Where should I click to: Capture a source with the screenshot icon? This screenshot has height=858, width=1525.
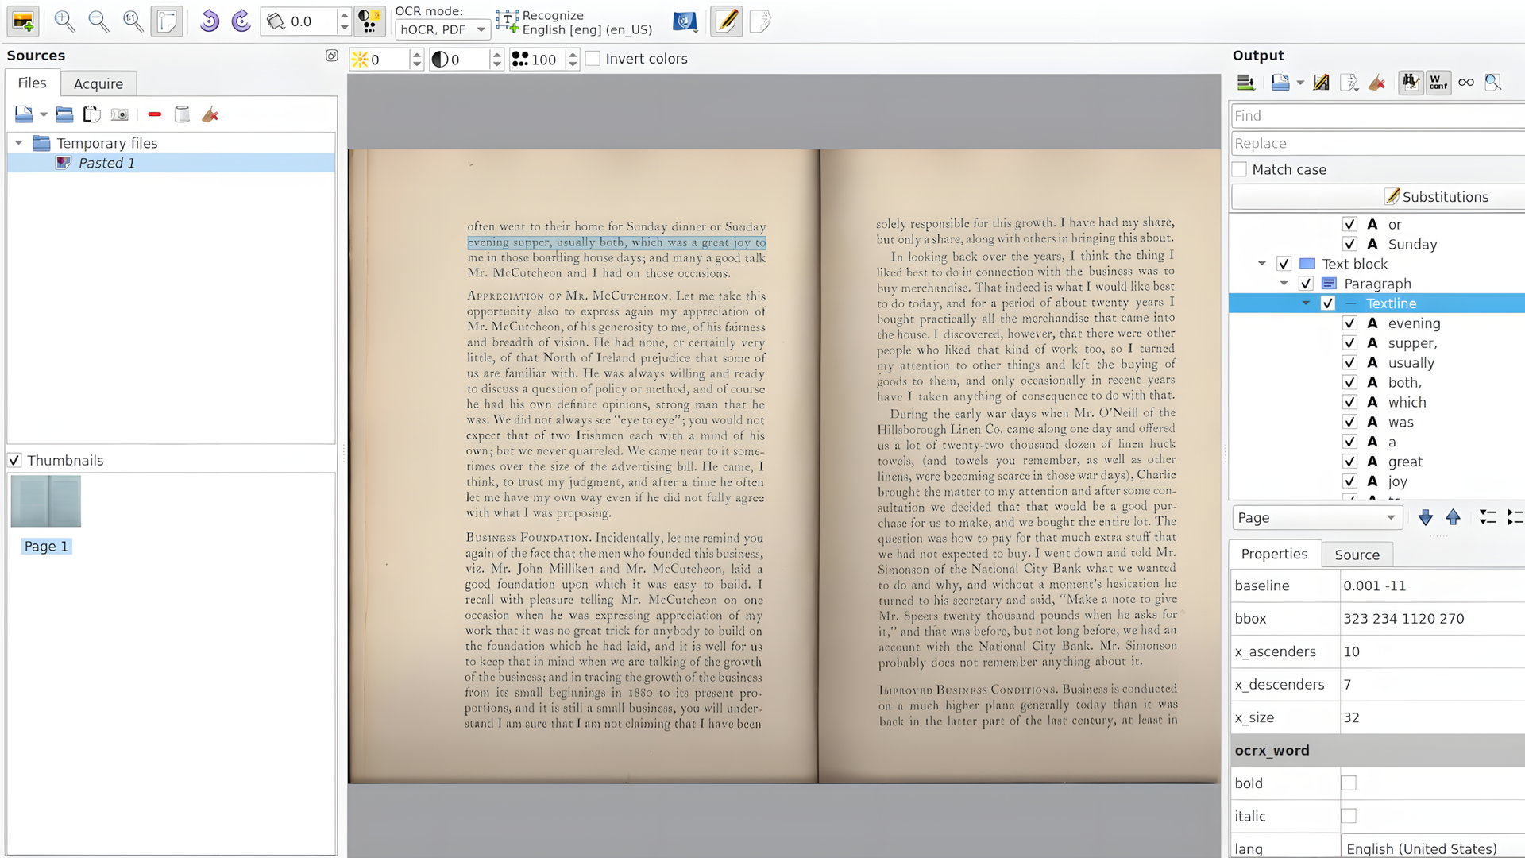click(120, 114)
